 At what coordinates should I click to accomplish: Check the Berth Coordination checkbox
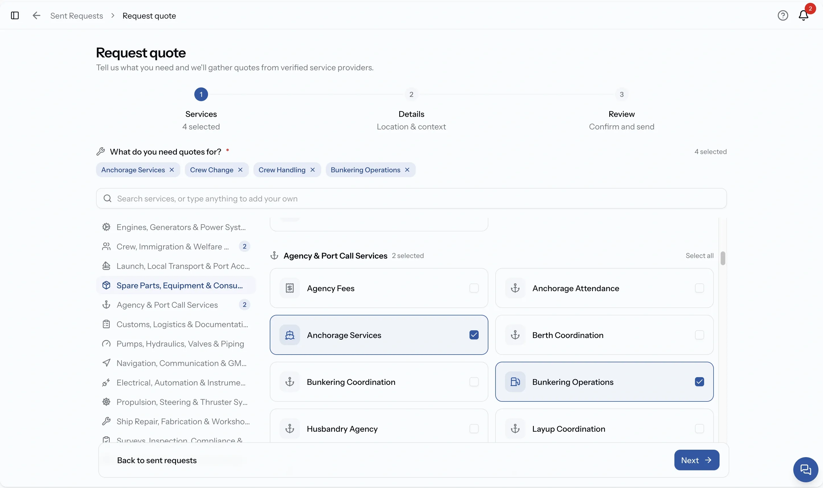click(699, 335)
